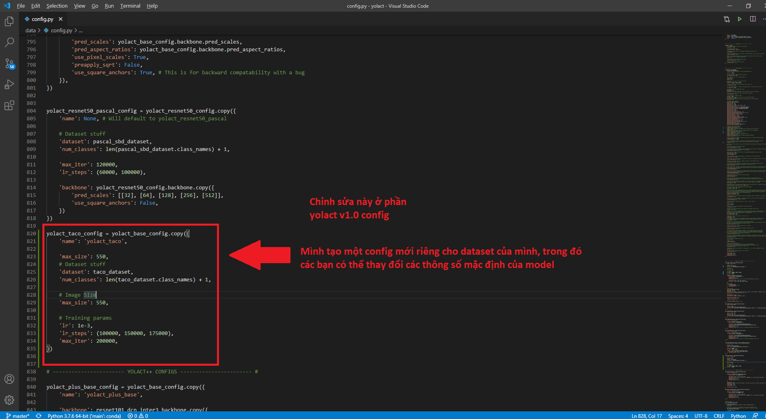Click 'name': 'yolact_taco' line
This screenshot has width=766, height=419.
click(x=93, y=241)
